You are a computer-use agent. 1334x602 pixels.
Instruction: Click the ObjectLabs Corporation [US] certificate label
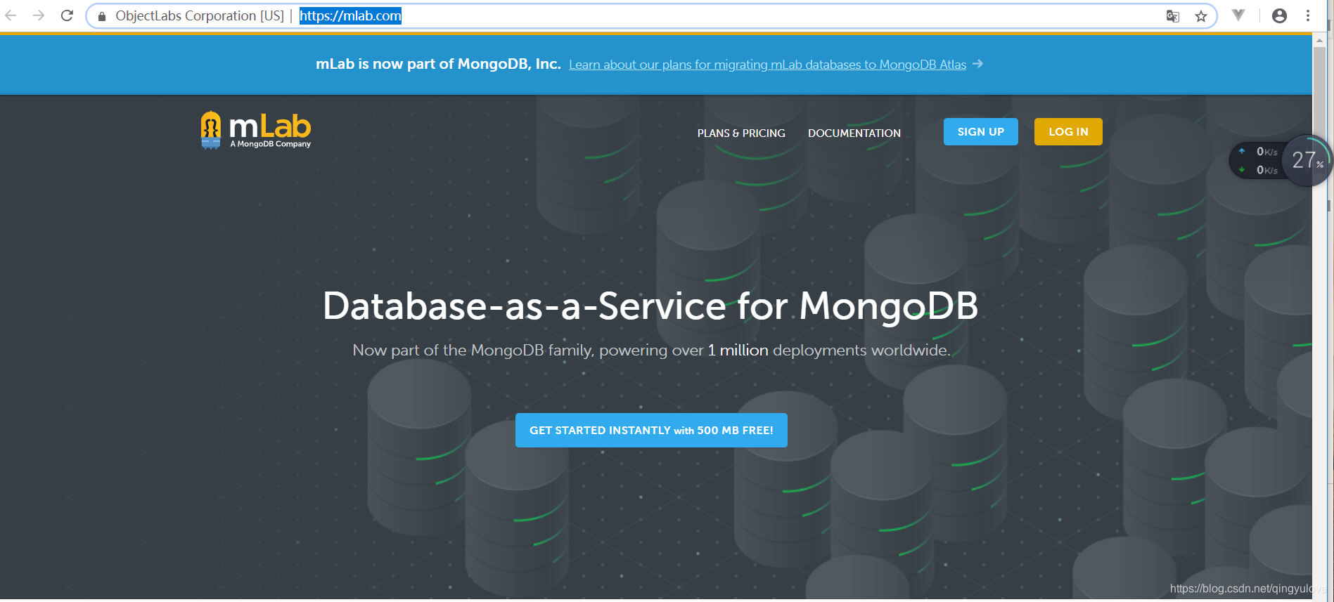click(x=200, y=15)
